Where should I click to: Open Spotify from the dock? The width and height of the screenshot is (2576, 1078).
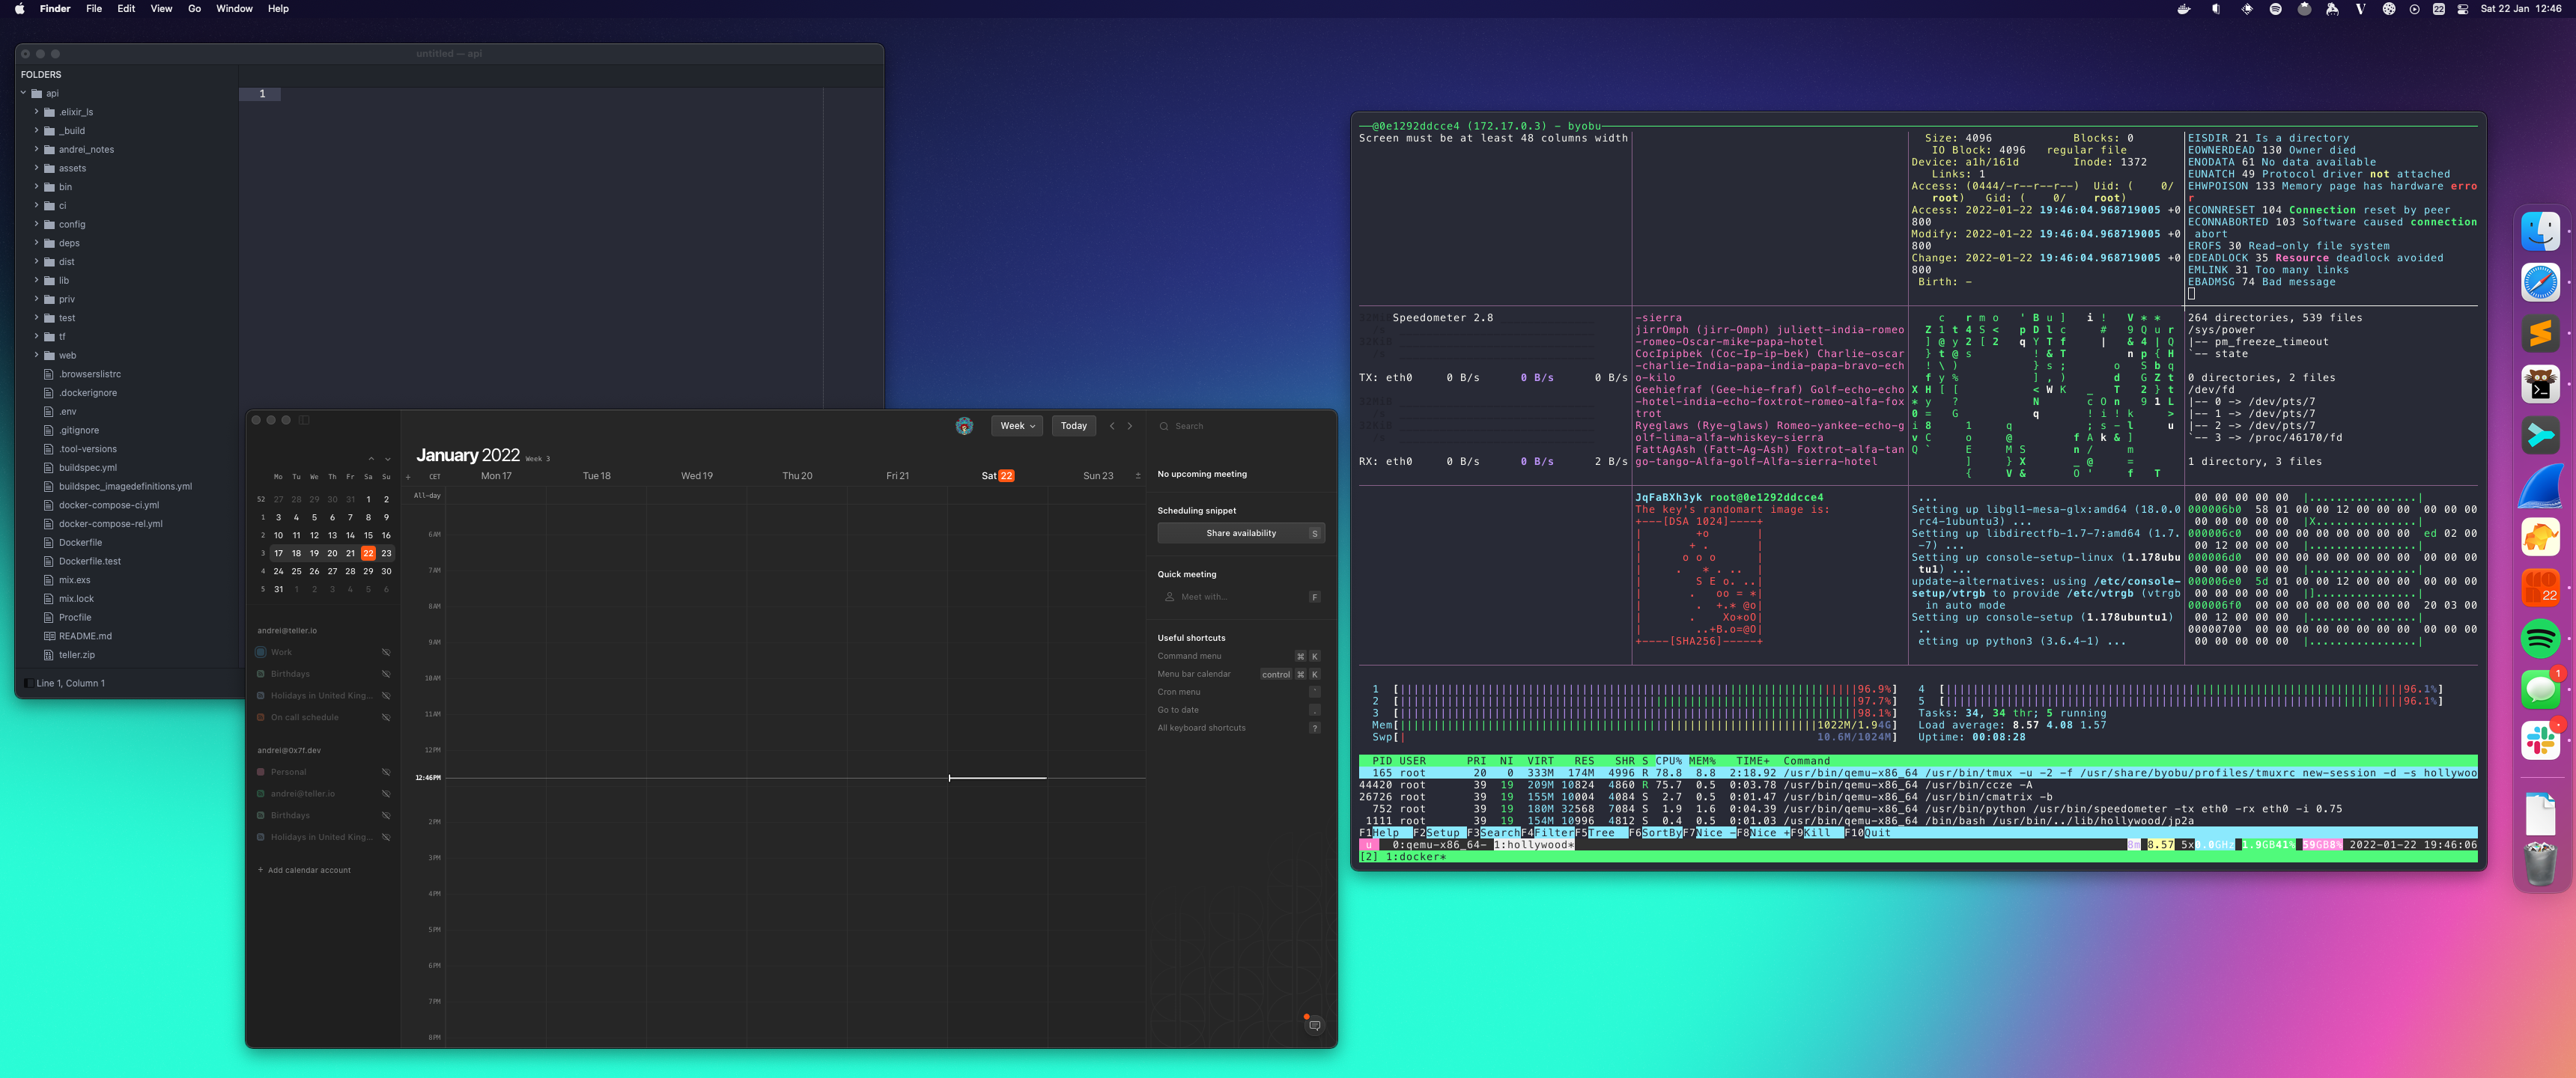coord(2540,638)
